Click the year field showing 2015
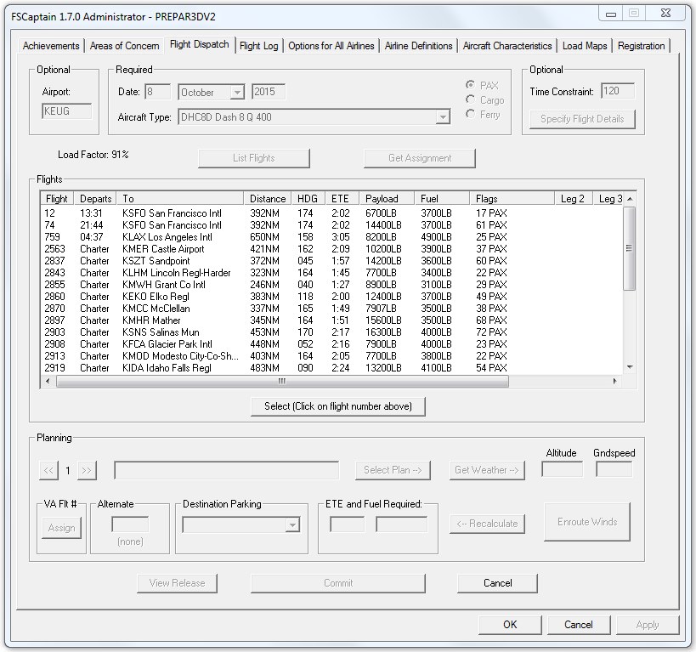The image size is (696, 652). pyautogui.click(x=268, y=92)
